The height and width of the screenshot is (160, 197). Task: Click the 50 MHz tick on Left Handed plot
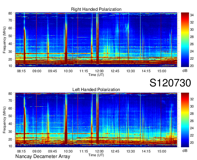[10, 116]
